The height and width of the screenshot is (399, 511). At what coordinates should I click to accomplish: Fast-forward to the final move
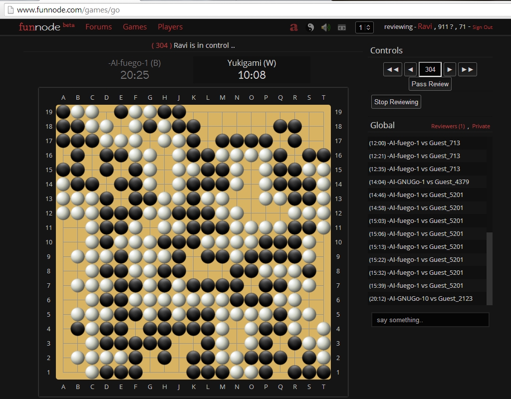click(x=468, y=69)
